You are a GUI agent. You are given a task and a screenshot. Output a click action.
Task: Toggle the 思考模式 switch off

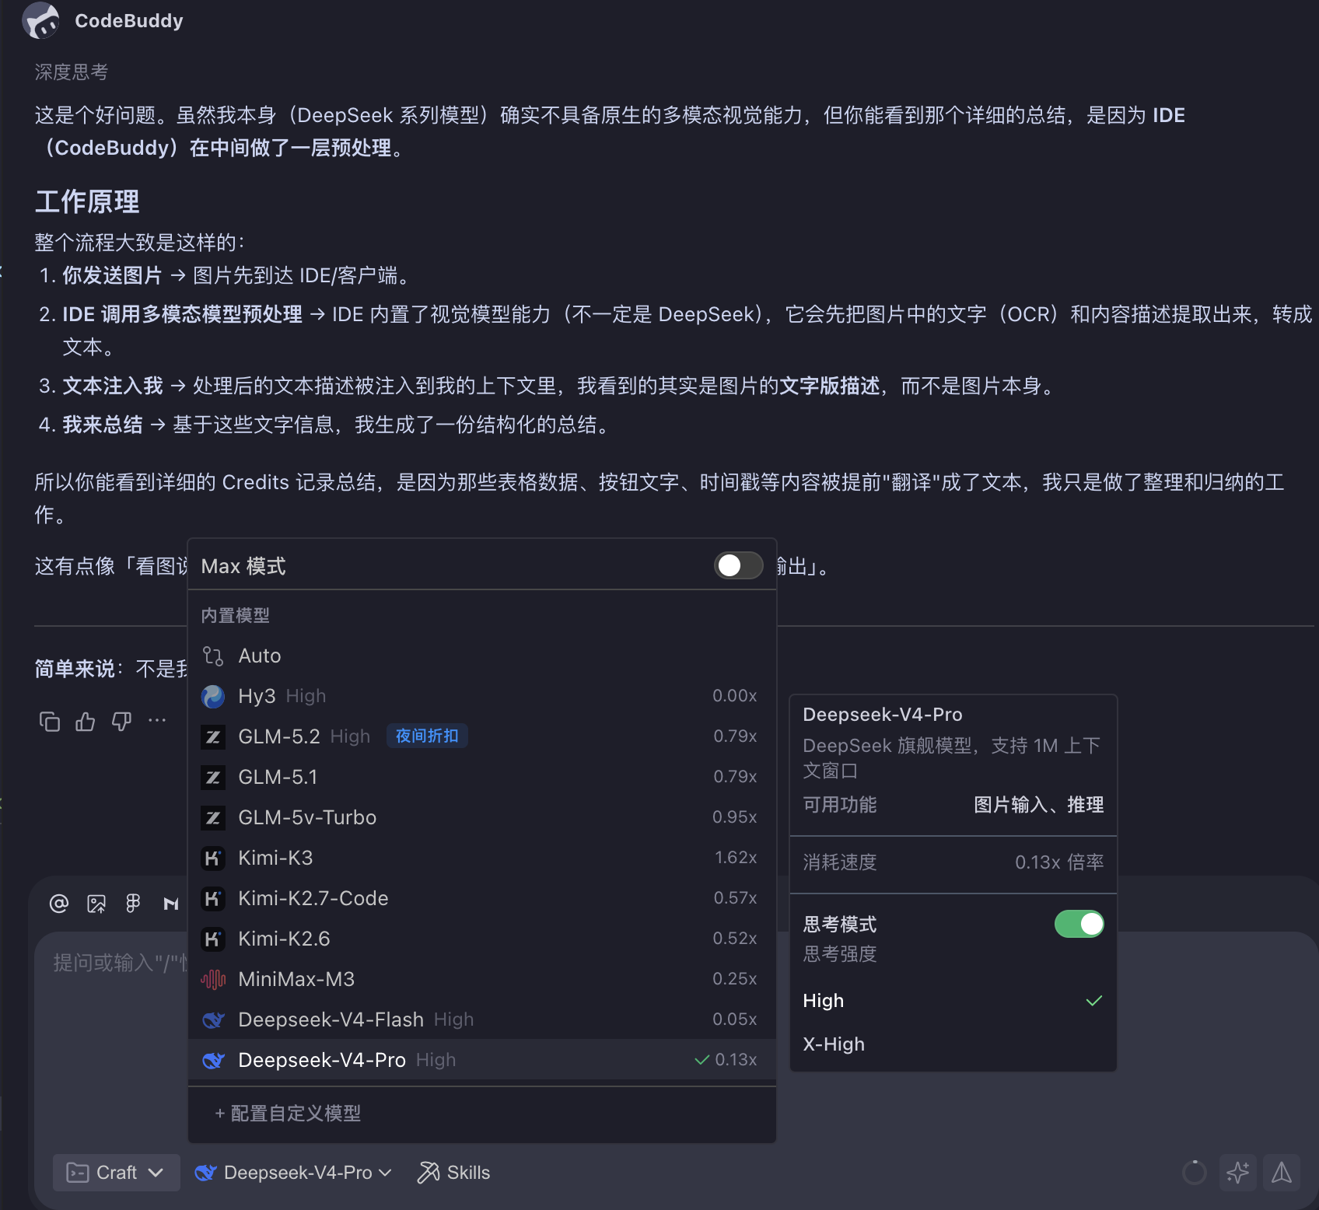pos(1079,924)
